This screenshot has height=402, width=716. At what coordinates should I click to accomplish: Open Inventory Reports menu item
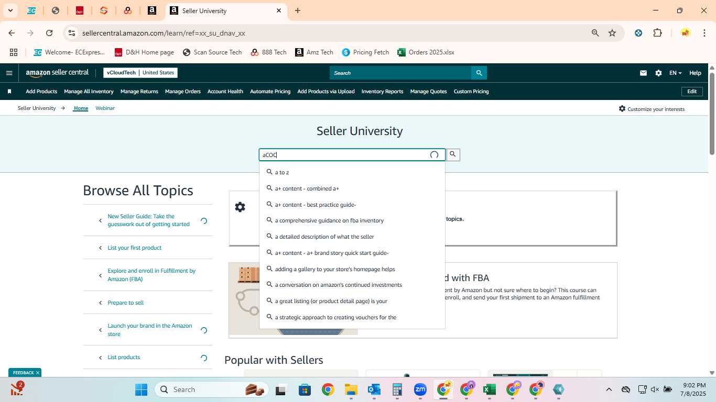pos(382,92)
